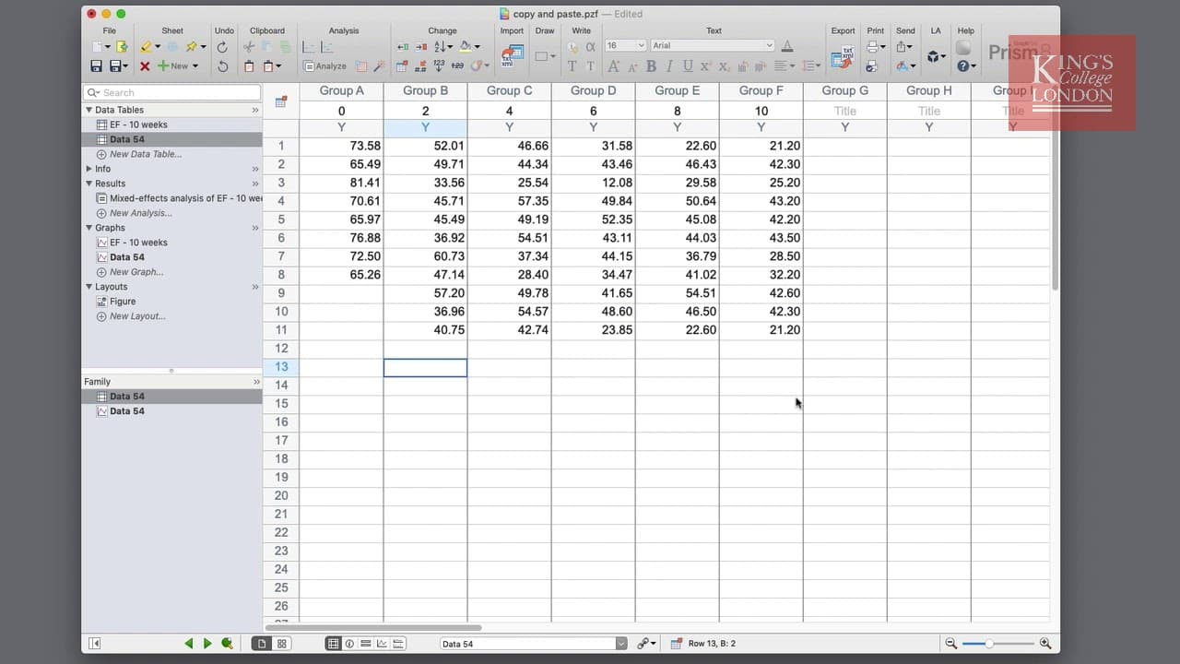Increase text size with large A icon
Image resolution: width=1180 pixels, height=664 pixels.
pos(613,66)
